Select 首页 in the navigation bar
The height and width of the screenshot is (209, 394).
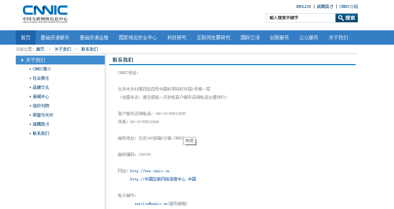click(x=25, y=38)
